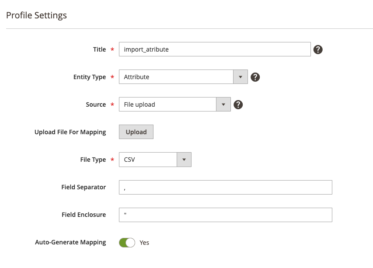Toggle Auto-Generate Mapping switch
373x268 pixels.
(127, 243)
